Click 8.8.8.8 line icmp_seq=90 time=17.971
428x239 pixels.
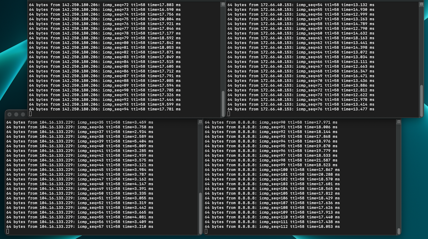tap(271, 122)
